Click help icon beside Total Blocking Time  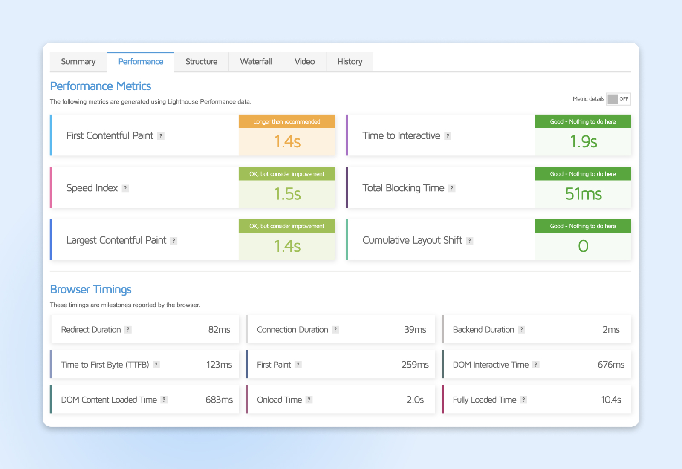click(452, 188)
